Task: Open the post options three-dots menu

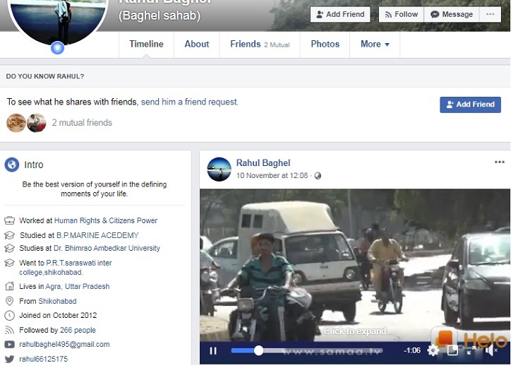Action: coord(499,162)
